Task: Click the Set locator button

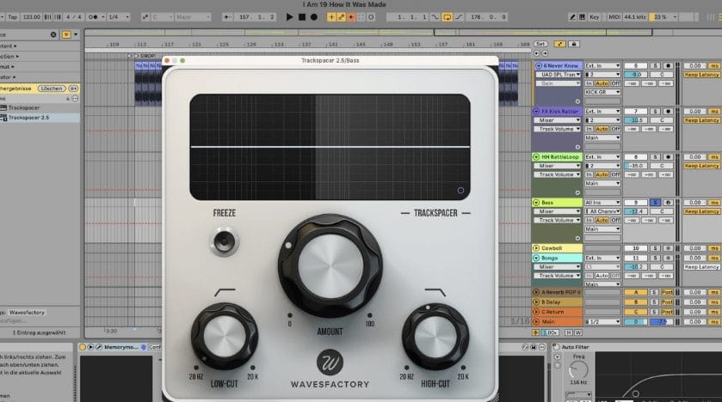Action: pos(540,44)
